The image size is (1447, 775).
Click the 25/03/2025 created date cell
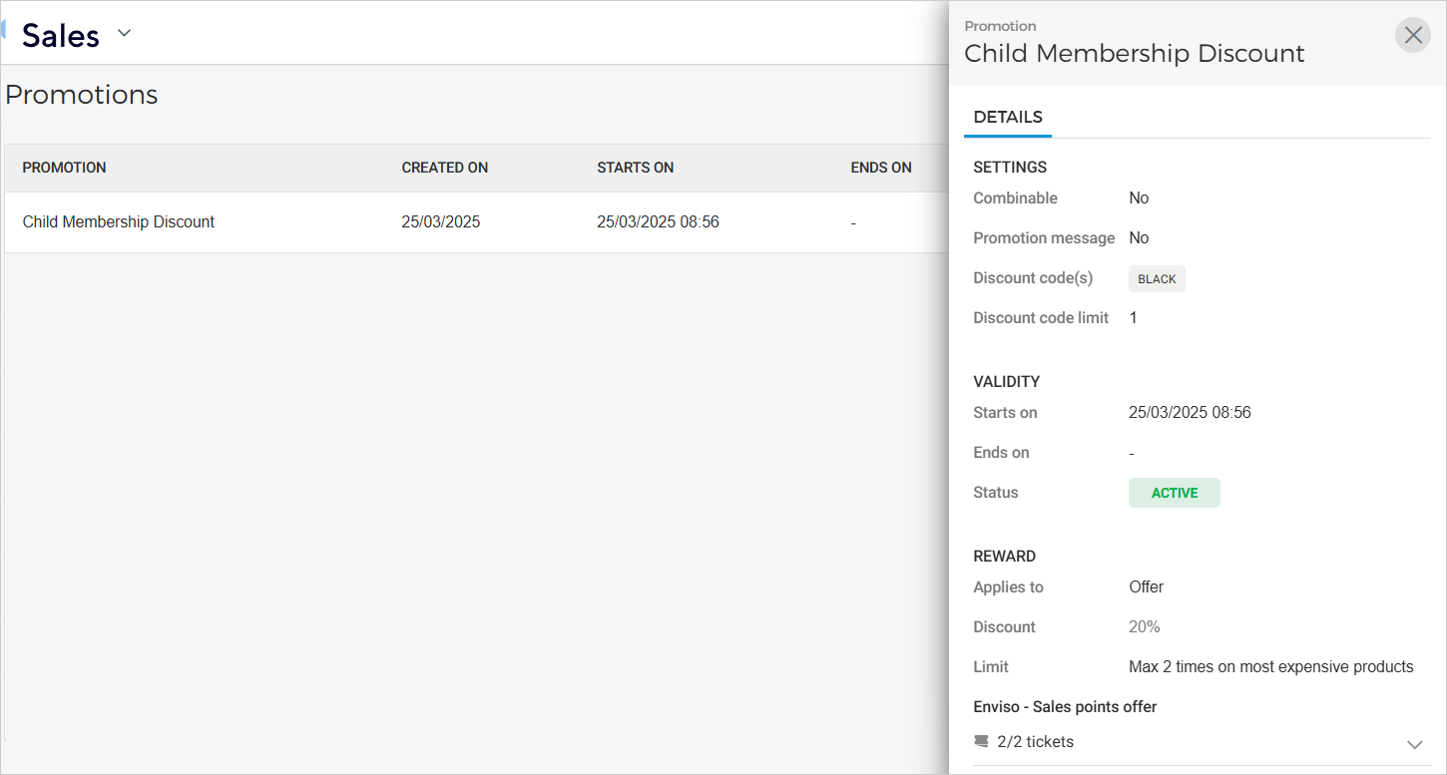point(440,222)
